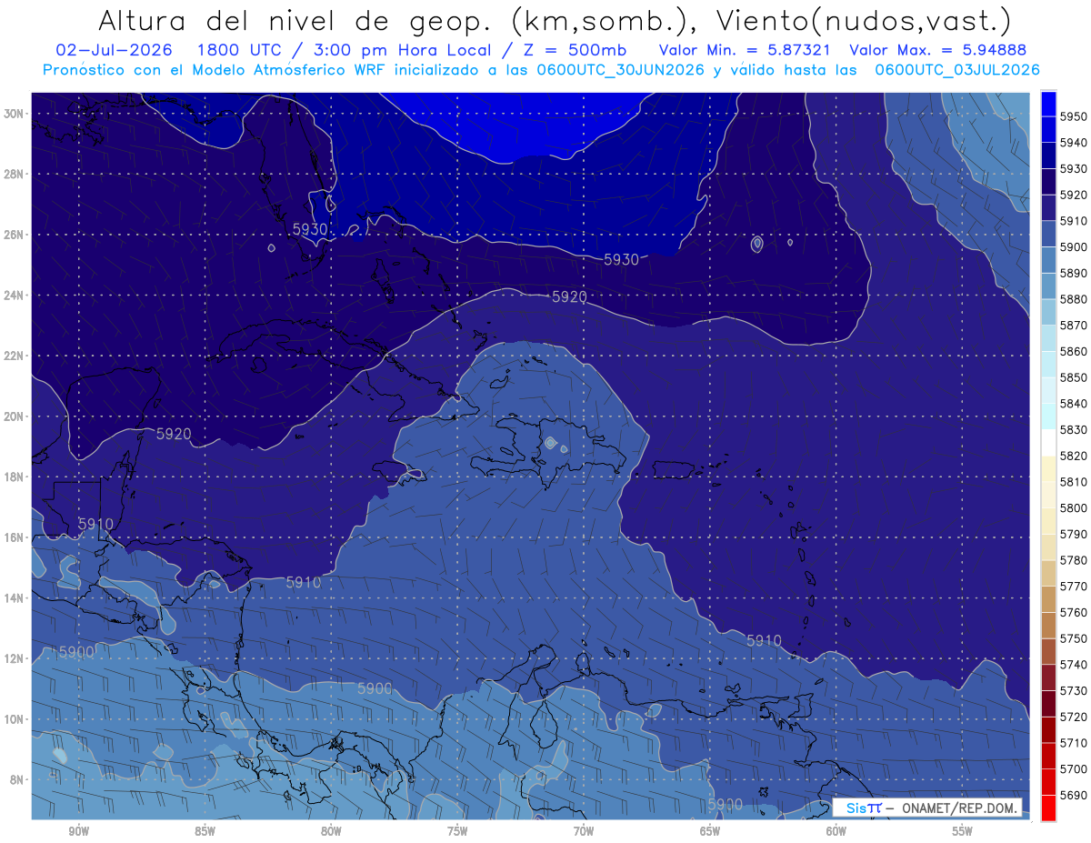Click the '85W' longitude axis label

205,831
